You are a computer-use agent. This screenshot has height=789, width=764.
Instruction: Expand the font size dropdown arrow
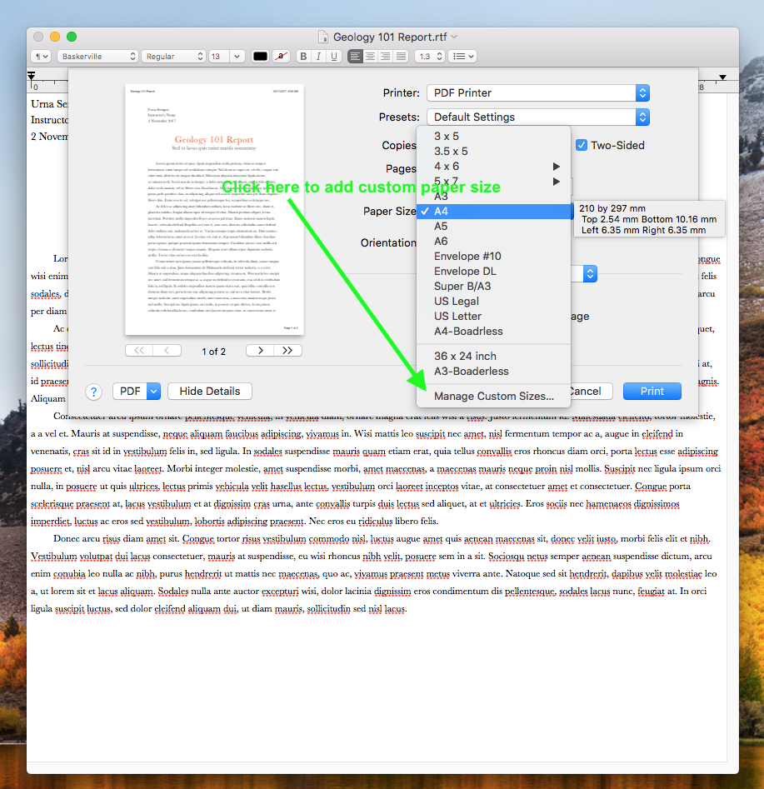pos(237,57)
